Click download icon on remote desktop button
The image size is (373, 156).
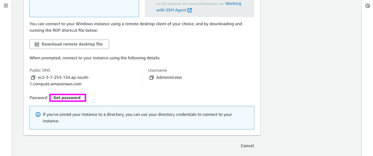pyautogui.click(x=37, y=44)
